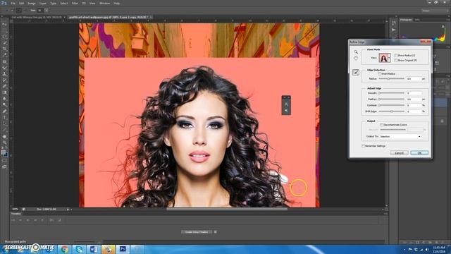The width and height of the screenshot is (451, 254).
Task: Open the Filter menu
Action: point(75,3)
